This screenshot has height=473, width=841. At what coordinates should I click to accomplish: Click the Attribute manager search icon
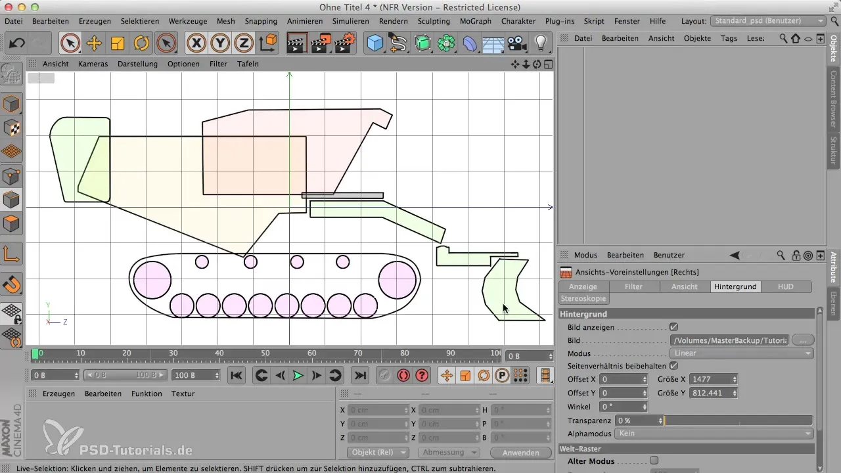[781, 255]
